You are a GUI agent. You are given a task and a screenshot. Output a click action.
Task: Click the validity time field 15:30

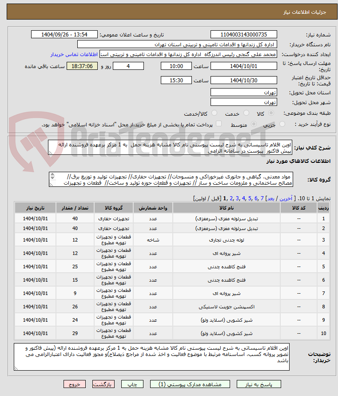tap(176, 80)
